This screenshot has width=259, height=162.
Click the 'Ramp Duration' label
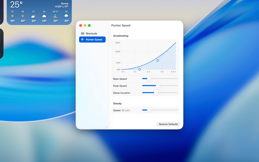(x=122, y=93)
